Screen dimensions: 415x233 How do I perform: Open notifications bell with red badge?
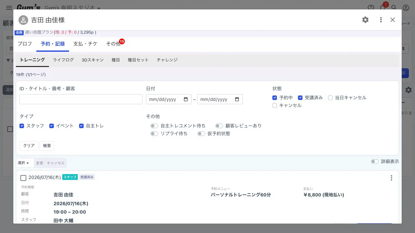[383, 7]
